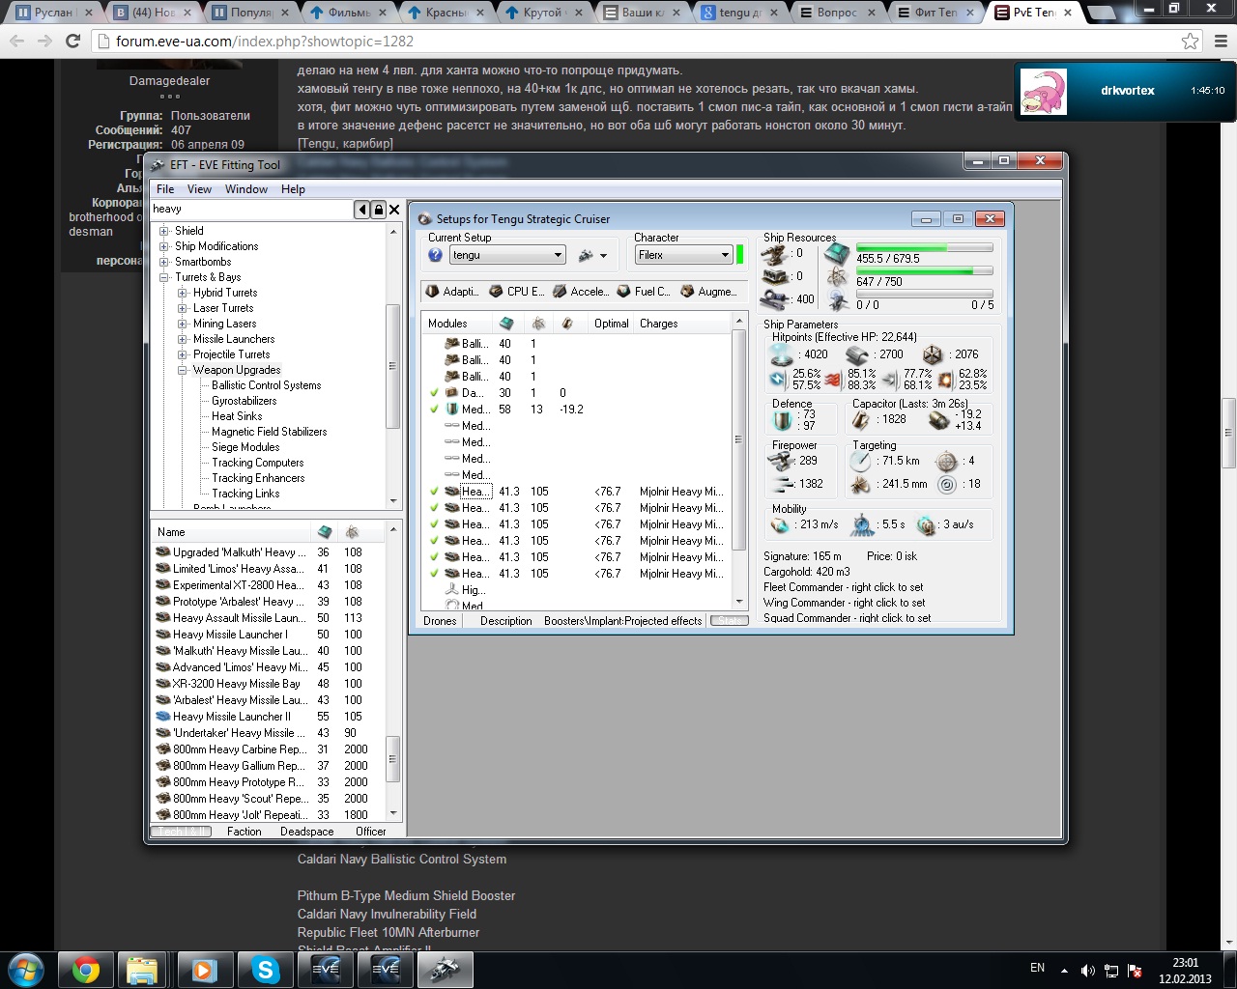Open the Window menu

[x=246, y=189]
